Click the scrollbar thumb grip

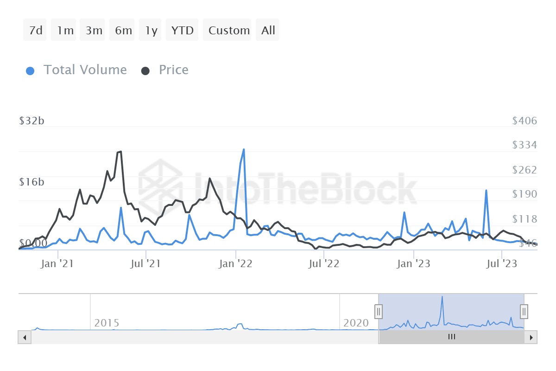pyautogui.click(x=452, y=337)
